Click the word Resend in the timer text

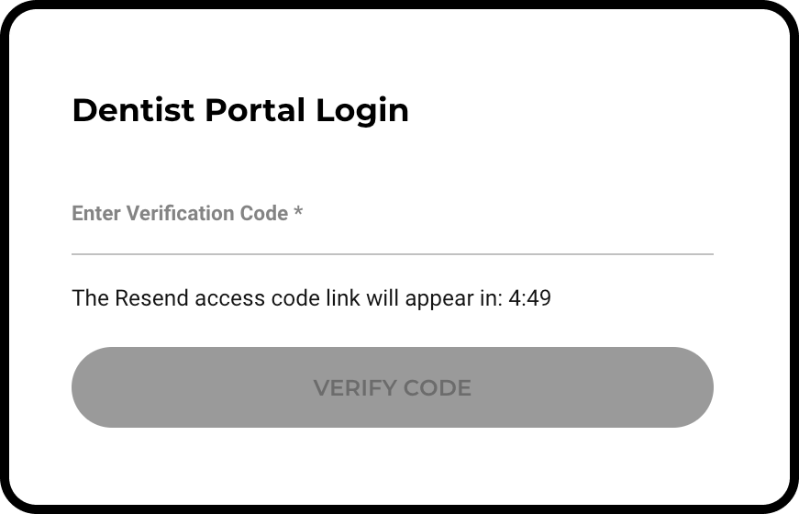(146, 298)
